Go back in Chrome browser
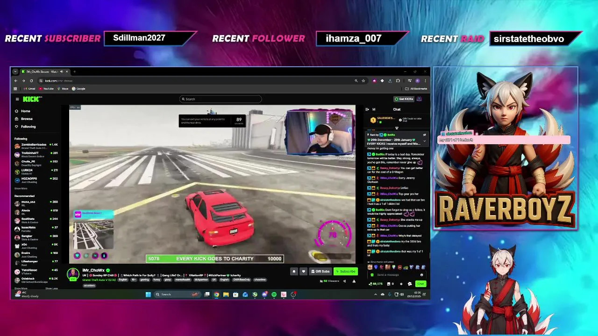This screenshot has width=598, height=336. (15, 81)
